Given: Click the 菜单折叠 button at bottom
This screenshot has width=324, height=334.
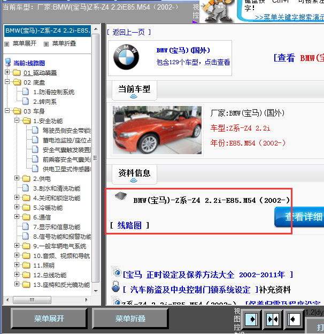Looking at the screenshot, I should click(130, 318).
